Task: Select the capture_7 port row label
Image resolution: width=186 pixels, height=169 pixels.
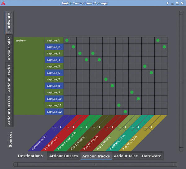Action: 54,79
